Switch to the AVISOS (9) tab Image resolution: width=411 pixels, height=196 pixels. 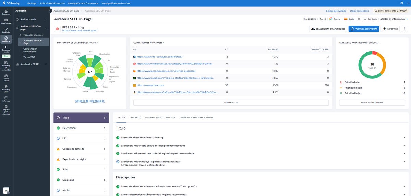(171, 117)
